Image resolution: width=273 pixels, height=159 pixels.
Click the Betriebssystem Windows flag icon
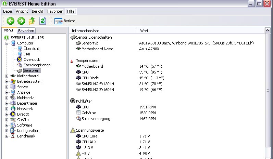[x=13, y=81]
